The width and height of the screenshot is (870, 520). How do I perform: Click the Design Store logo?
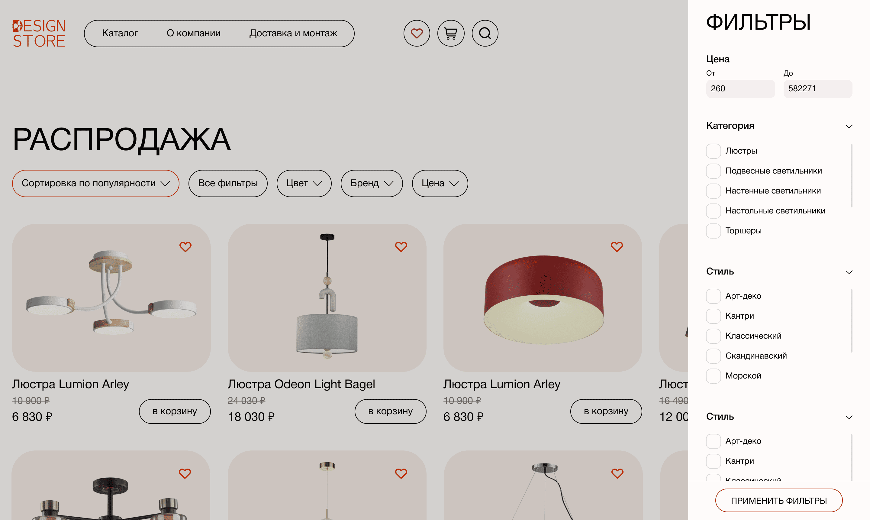tap(39, 33)
